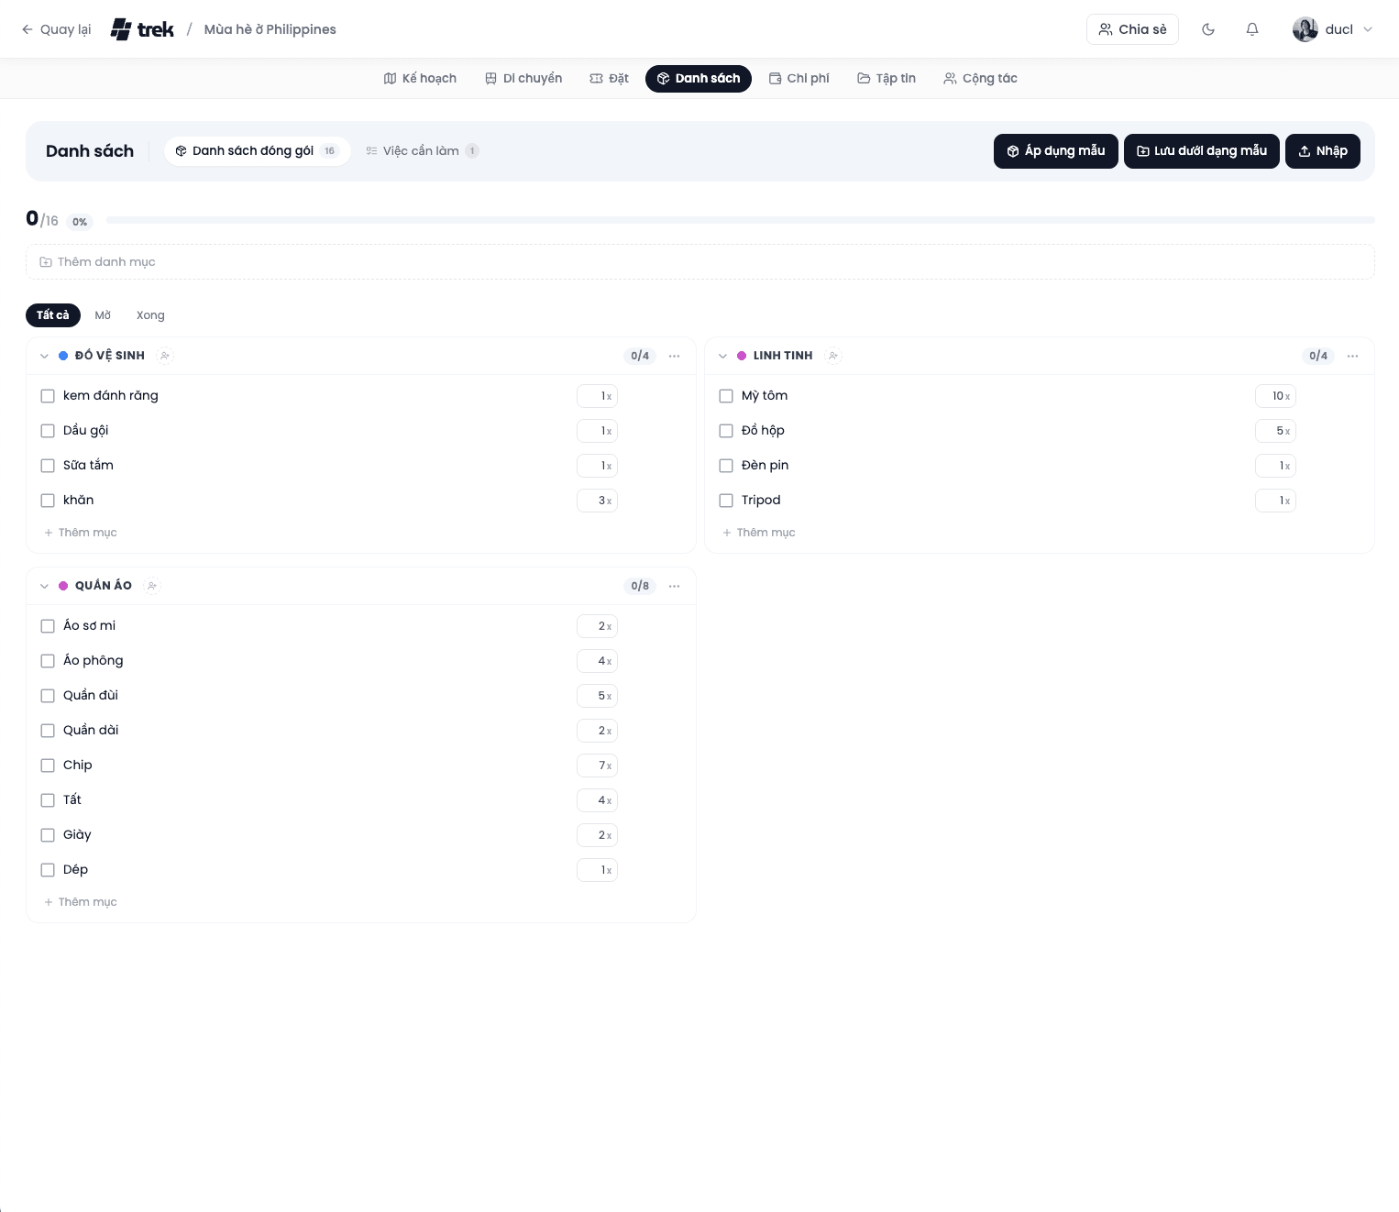The height and width of the screenshot is (1212, 1399).
Task: Check the Dầu gội item
Action: click(48, 431)
